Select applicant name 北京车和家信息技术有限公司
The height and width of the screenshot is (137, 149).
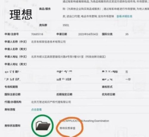tap(49, 42)
